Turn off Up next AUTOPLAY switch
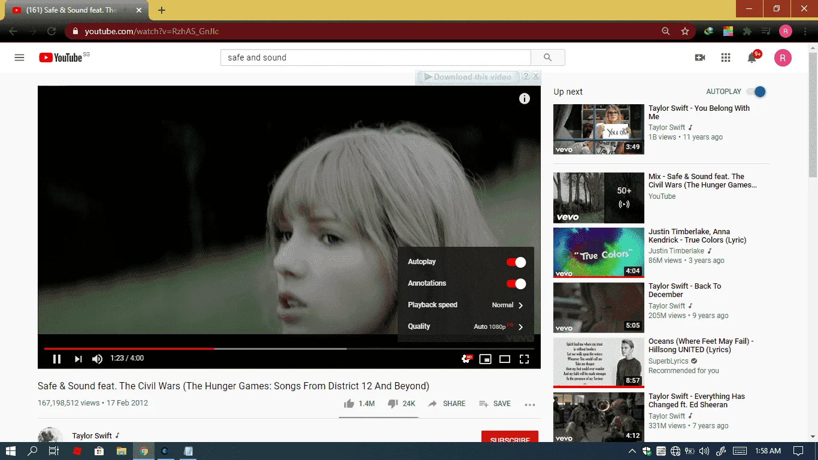 756,92
